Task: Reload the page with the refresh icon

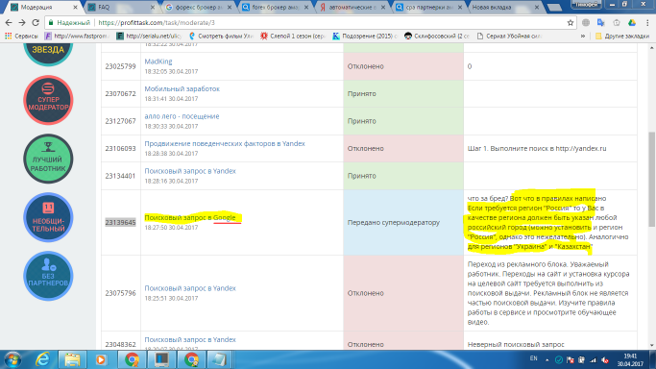Action: pyautogui.click(x=36, y=23)
